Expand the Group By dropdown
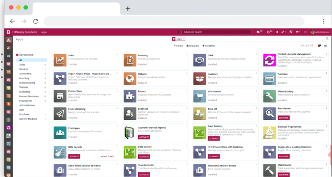The width and height of the screenshot is (332, 177). 193,46
